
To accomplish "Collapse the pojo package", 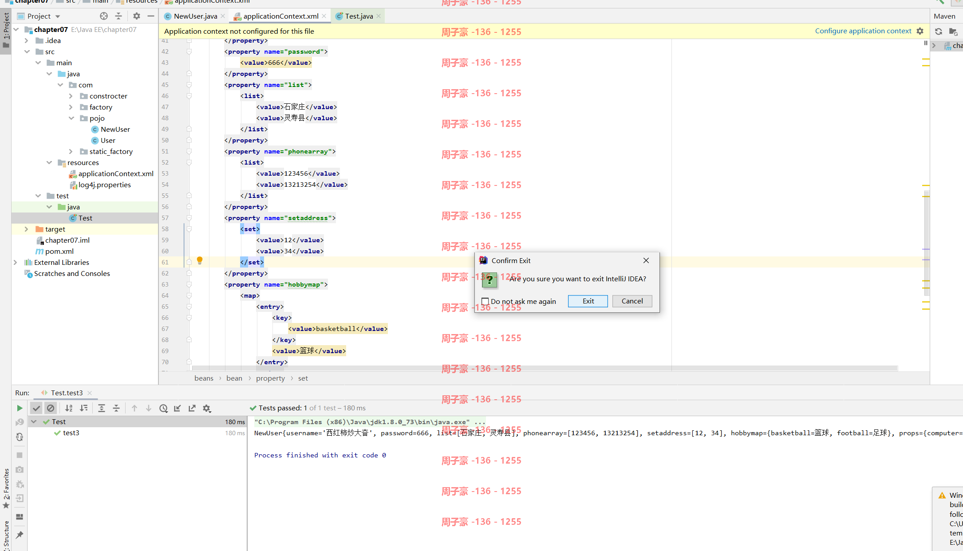I will pos(71,118).
